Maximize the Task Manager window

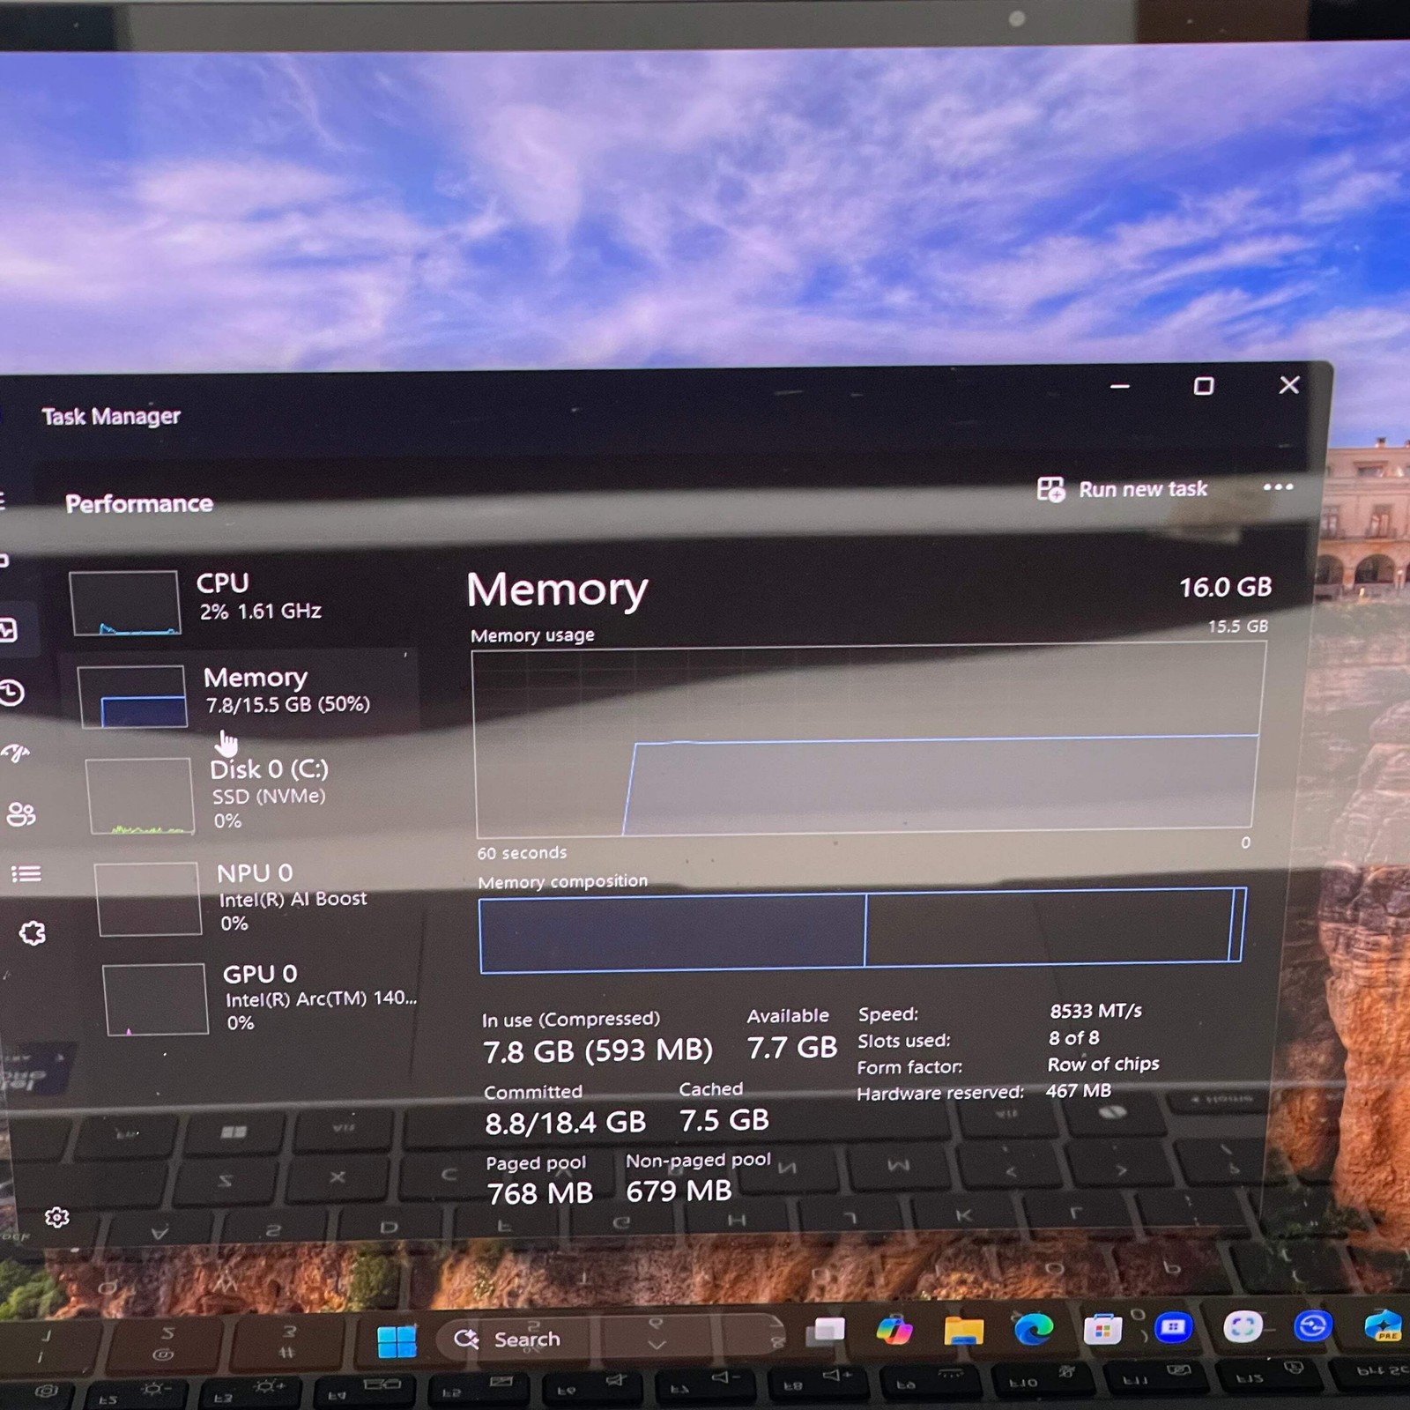[x=1204, y=386]
